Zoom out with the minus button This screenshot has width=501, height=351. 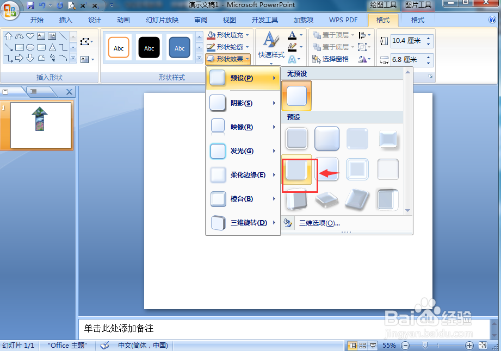pyautogui.click(x=405, y=345)
